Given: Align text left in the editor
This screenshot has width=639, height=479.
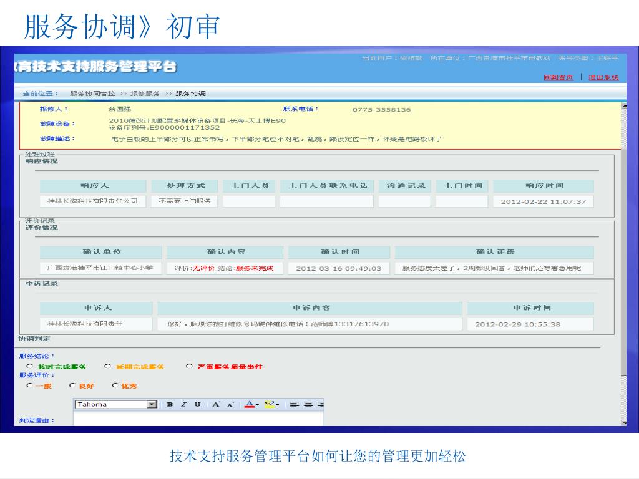Looking at the screenshot, I should coord(295,404).
